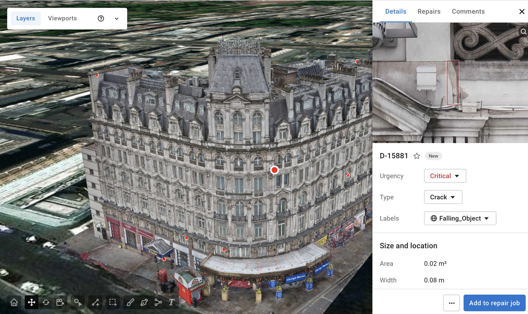The height and width of the screenshot is (314, 528).
Task: Select the Text annotation tool
Action: (172, 302)
